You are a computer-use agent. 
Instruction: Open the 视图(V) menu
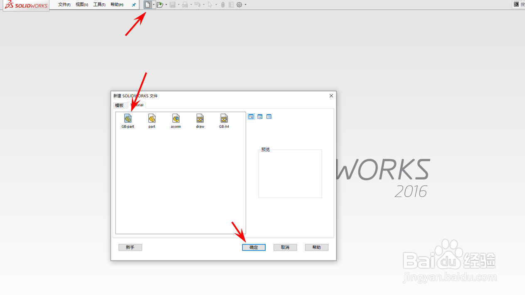click(82, 5)
